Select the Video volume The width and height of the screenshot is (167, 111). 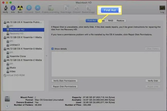(x=24, y=72)
